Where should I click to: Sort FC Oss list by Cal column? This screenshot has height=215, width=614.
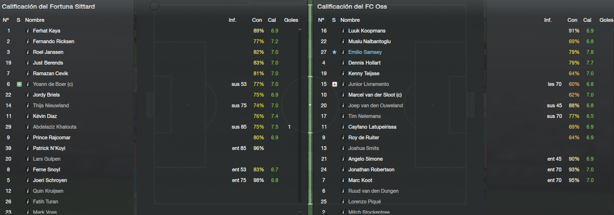(x=587, y=20)
